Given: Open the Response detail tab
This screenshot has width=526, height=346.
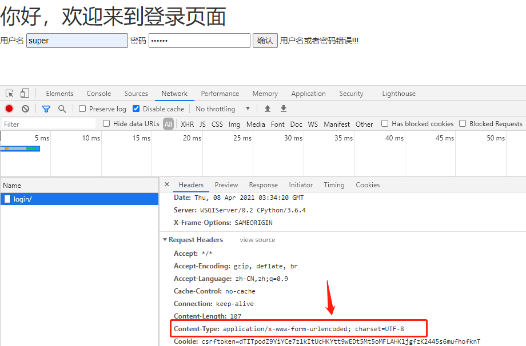Looking at the screenshot, I should (264, 185).
